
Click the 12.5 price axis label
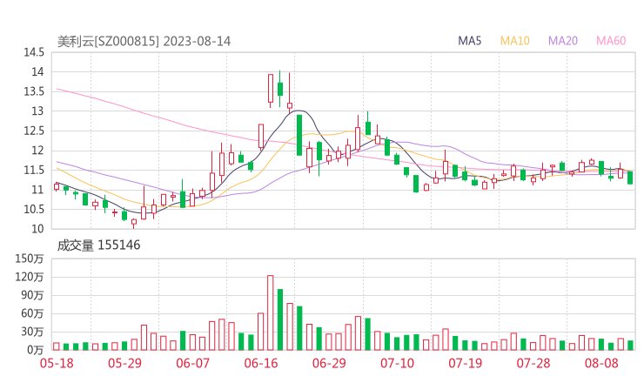(34, 131)
